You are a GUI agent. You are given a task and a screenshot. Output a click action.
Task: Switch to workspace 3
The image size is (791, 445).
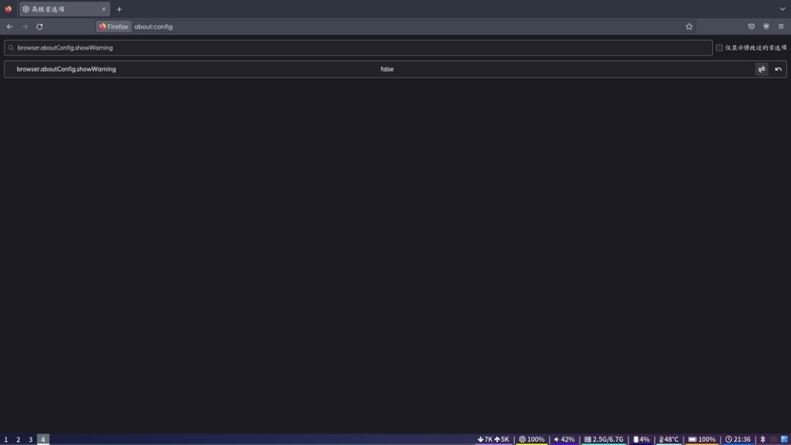tap(30, 439)
